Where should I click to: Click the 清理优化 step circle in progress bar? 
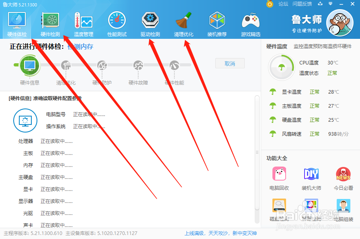[66, 65]
